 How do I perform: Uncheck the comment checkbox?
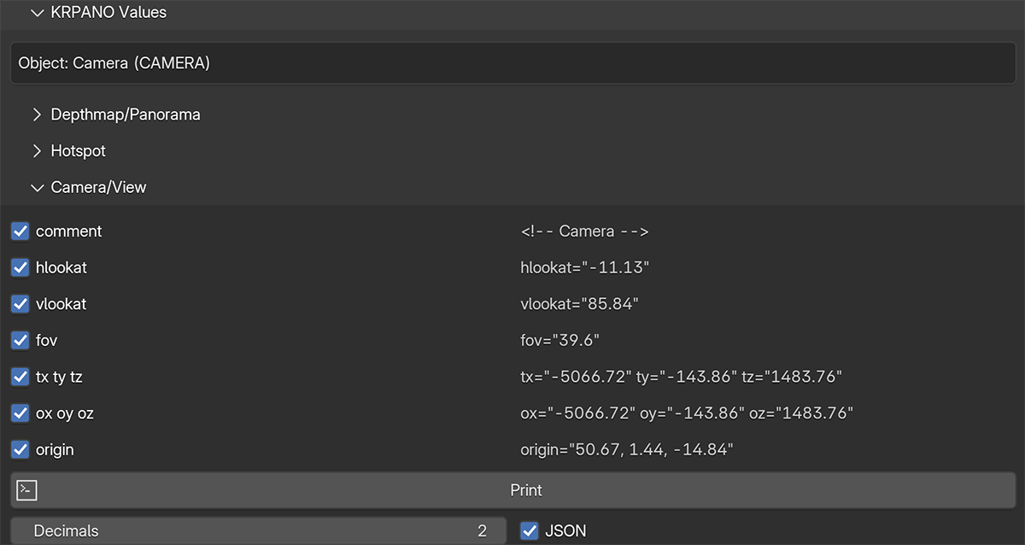pos(20,231)
